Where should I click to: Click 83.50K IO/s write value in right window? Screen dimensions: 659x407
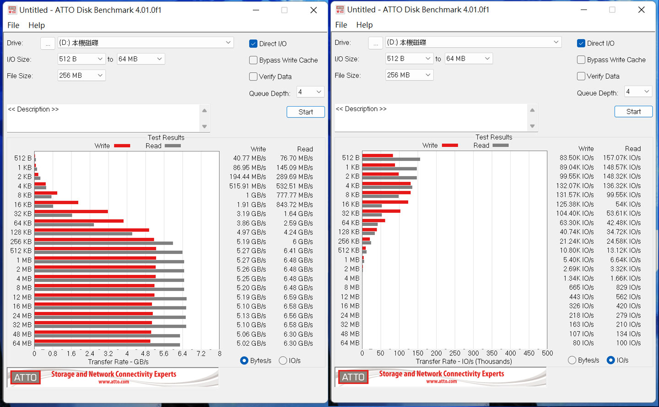coord(577,158)
